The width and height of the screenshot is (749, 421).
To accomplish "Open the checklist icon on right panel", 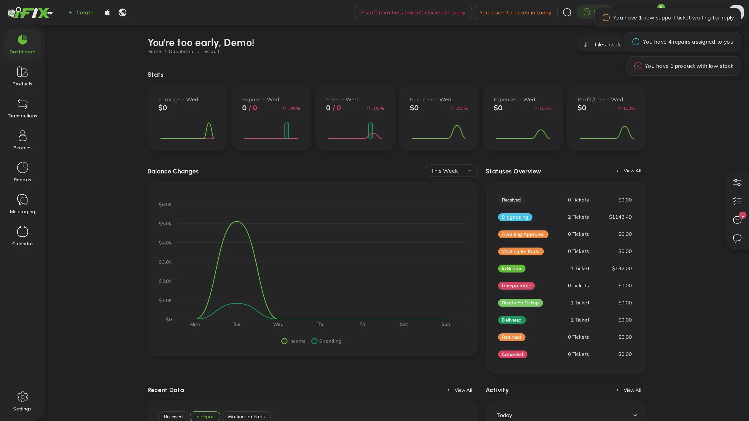I will point(737,201).
